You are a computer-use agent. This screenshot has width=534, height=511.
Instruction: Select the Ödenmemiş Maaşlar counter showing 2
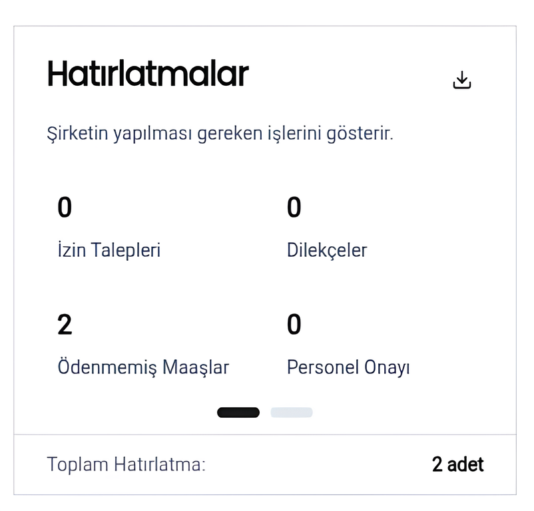pyautogui.click(x=65, y=325)
